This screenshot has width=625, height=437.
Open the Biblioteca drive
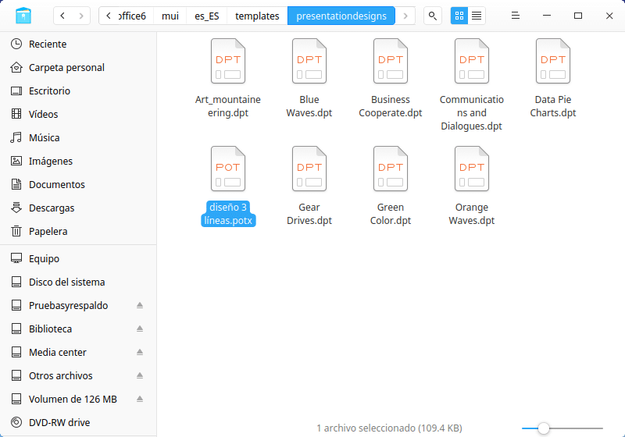(x=78, y=329)
